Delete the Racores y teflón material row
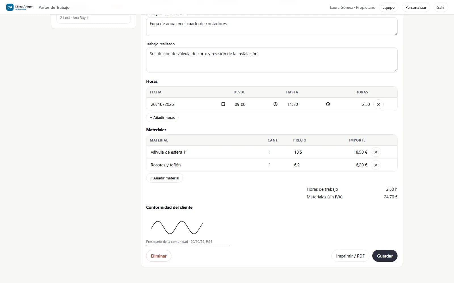454x283 pixels. [x=376, y=165]
